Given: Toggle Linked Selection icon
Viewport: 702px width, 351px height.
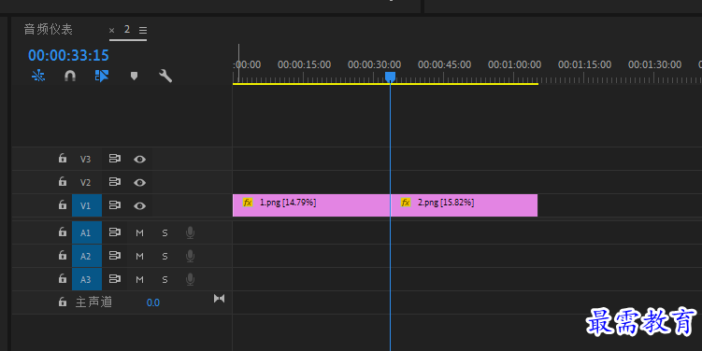Looking at the screenshot, I should coord(102,76).
